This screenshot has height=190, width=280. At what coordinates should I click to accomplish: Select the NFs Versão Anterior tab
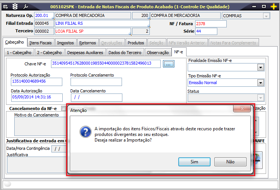187,43
